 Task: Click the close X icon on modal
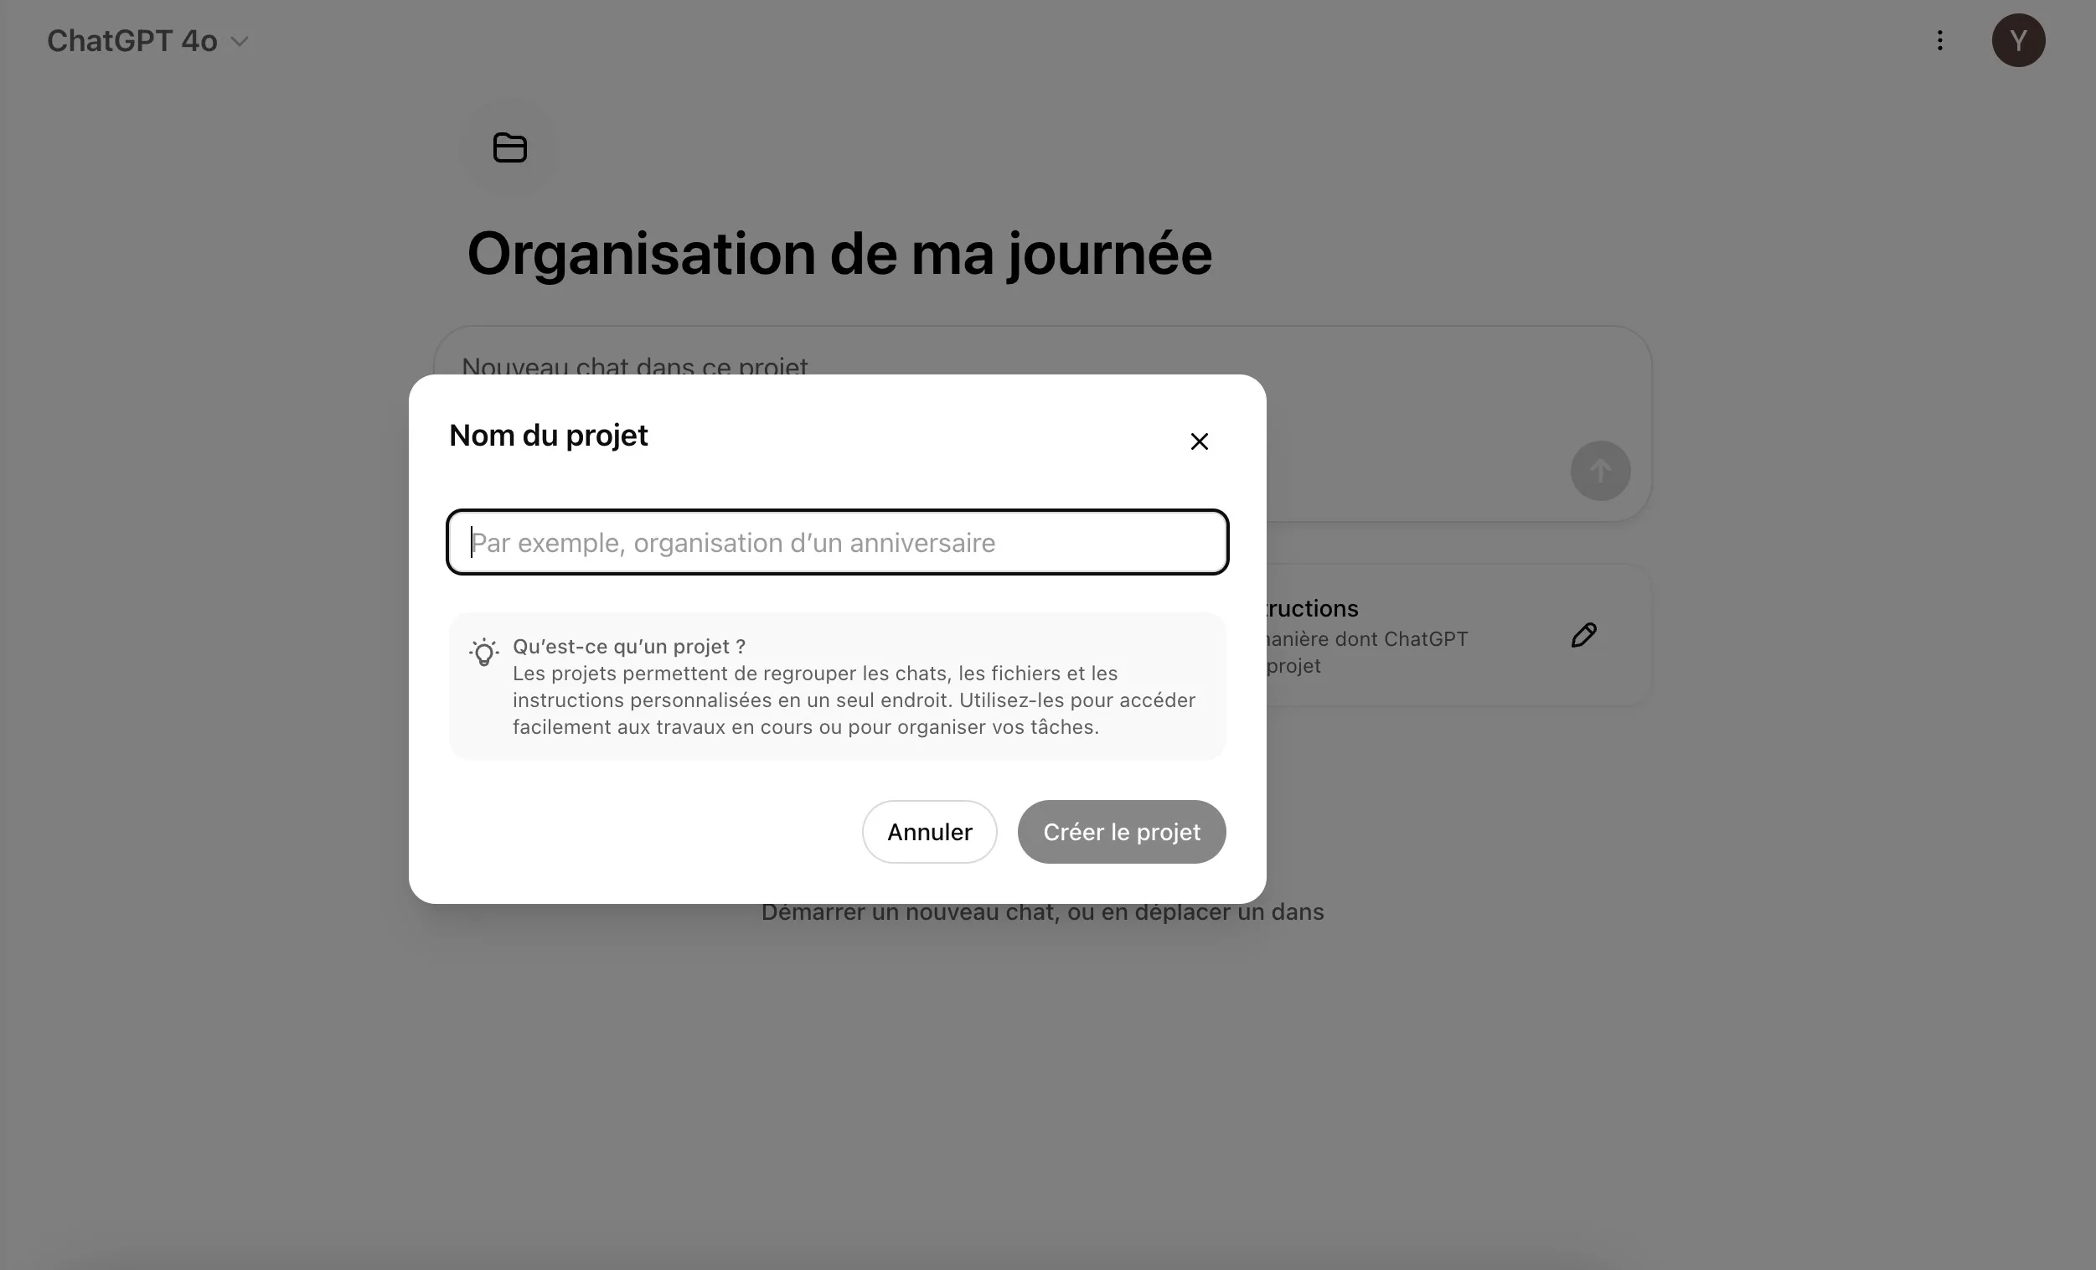tap(1200, 441)
